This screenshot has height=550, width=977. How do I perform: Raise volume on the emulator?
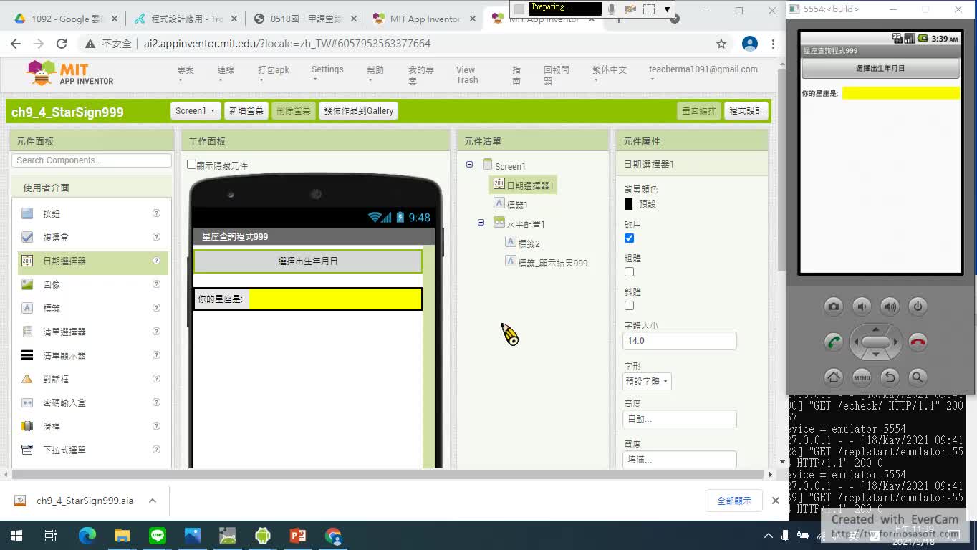[x=890, y=307]
